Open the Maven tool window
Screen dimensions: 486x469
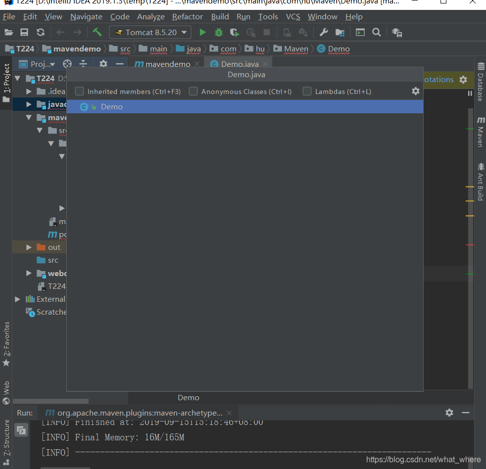click(481, 132)
